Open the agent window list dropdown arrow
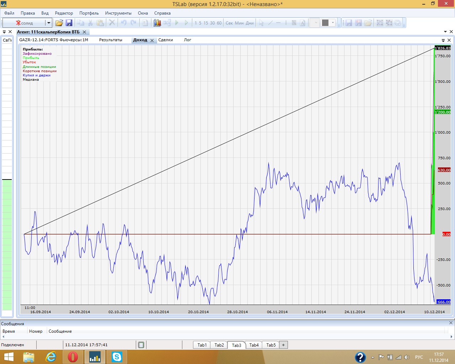This screenshot has width=455, height=364. pos(446,32)
